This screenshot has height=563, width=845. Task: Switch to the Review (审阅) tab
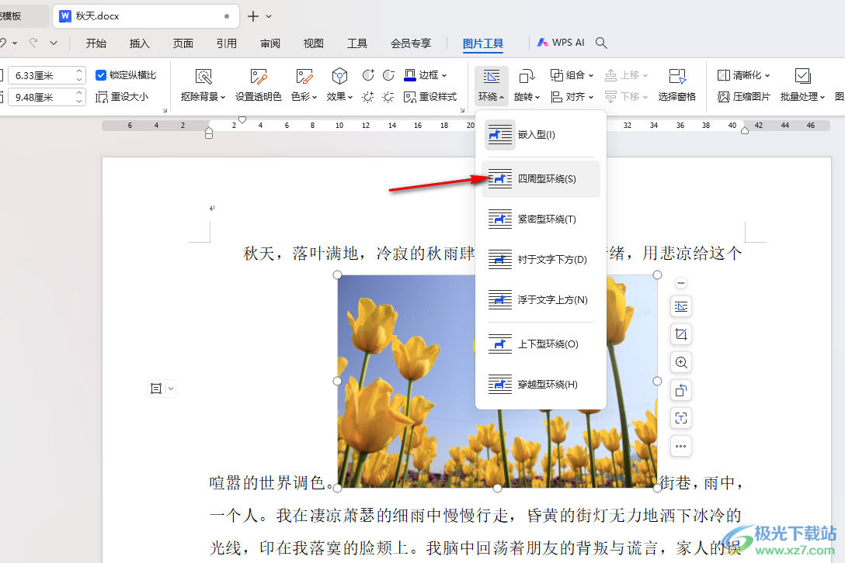(270, 43)
